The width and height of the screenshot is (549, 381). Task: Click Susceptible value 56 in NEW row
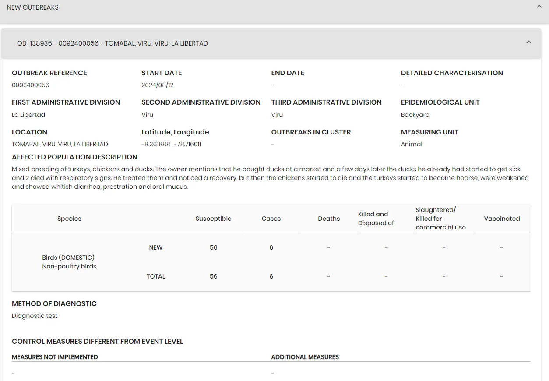tap(214, 247)
